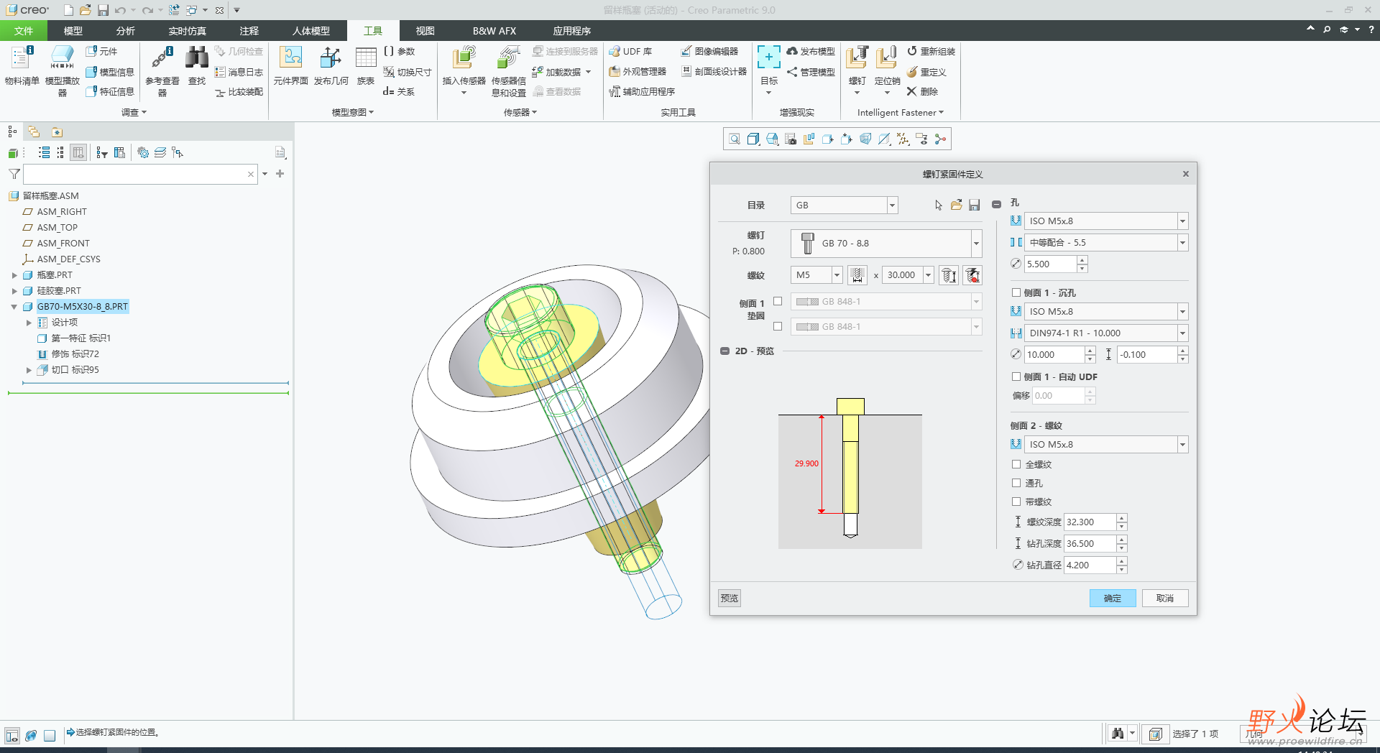Switch to the B&W AFX tab
This screenshot has height=753, width=1380.
(494, 31)
